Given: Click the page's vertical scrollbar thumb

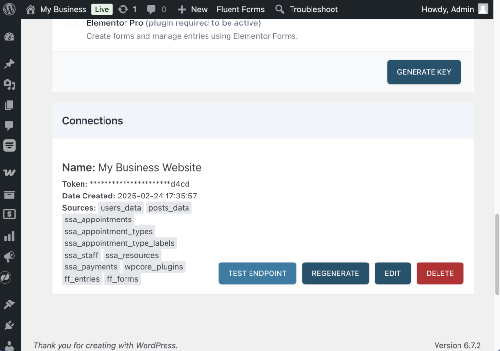Looking at the screenshot, I should click(497, 253).
